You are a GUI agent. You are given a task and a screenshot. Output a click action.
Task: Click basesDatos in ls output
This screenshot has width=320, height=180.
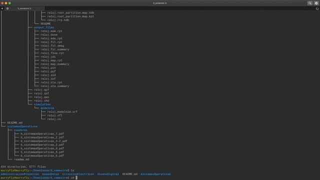coord(50,174)
